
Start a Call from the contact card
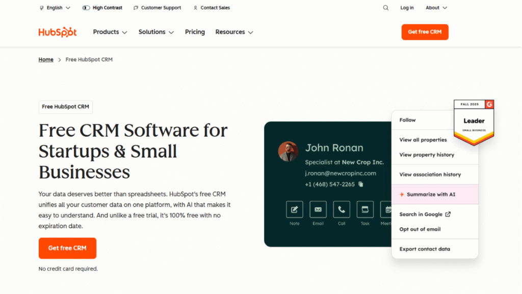[341, 209]
